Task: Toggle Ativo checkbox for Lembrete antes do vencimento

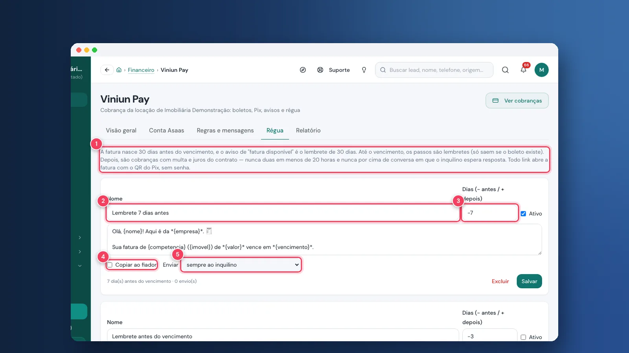Action: click(523, 337)
